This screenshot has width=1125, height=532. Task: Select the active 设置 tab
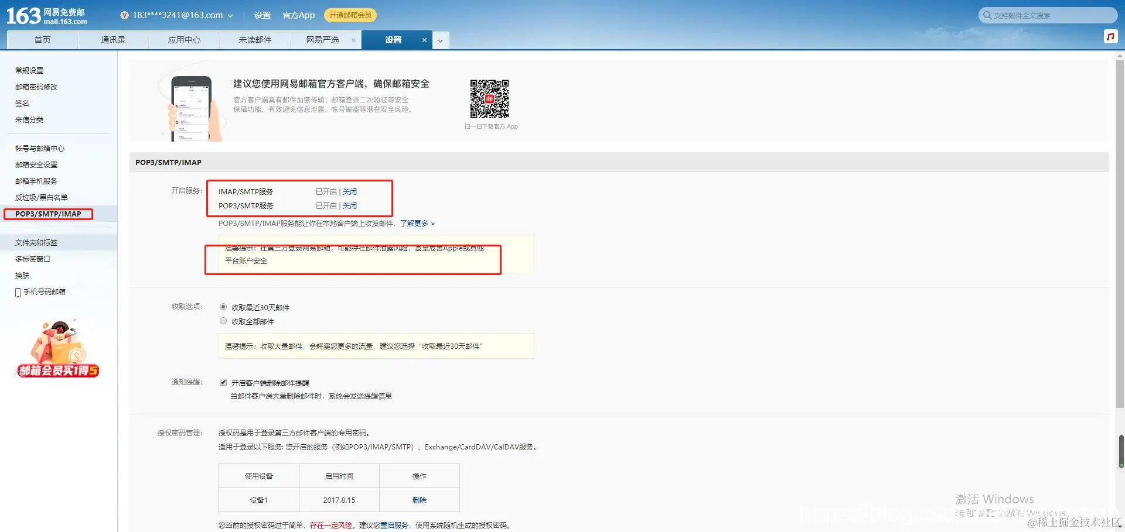click(393, 40)
